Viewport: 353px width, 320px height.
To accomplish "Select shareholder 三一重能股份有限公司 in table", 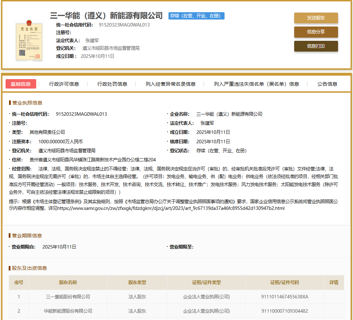I will coord(68,297).
